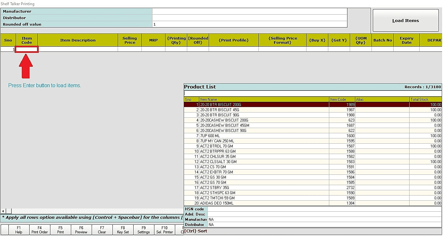Click the F5 Print button
The image size is (444, 236).
click(x=60, y=230)
